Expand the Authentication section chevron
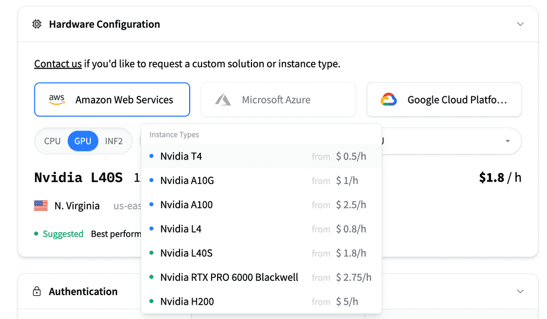Screen dimensions: 547x319 click(520, 291)
